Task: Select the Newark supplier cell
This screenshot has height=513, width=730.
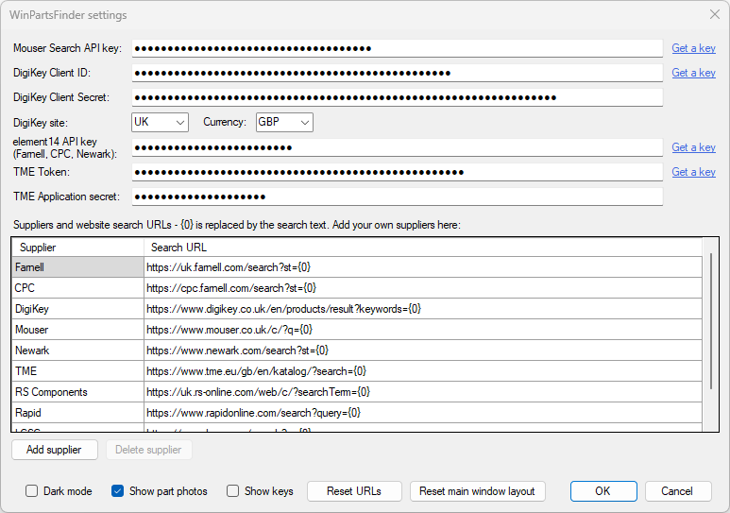Action: (77, 351)
